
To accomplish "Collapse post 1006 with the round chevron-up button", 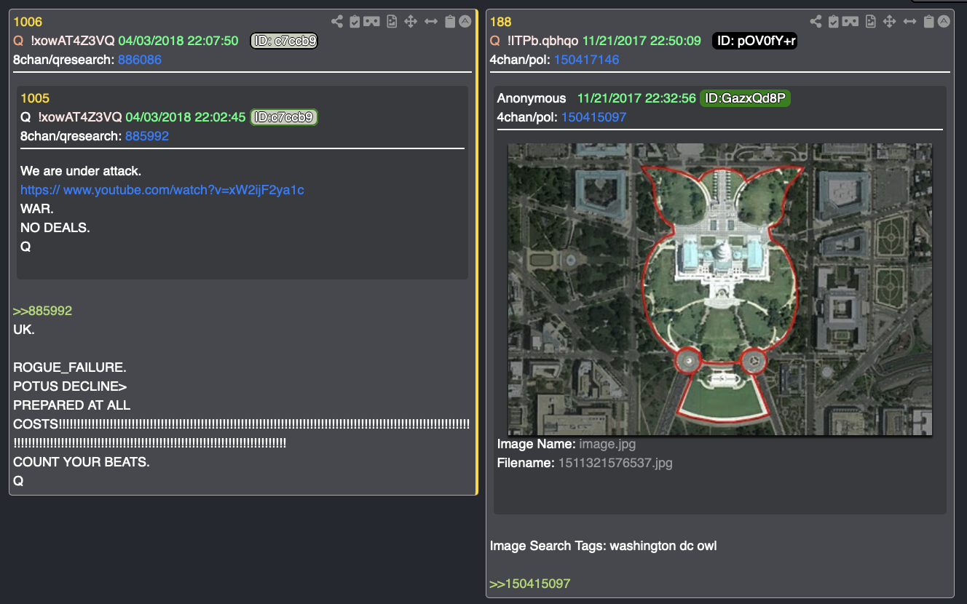I will [465, 22].
